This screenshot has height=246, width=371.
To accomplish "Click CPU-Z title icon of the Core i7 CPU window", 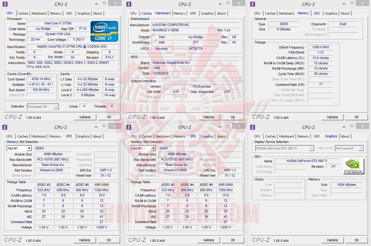I will [x=5, y=4].
